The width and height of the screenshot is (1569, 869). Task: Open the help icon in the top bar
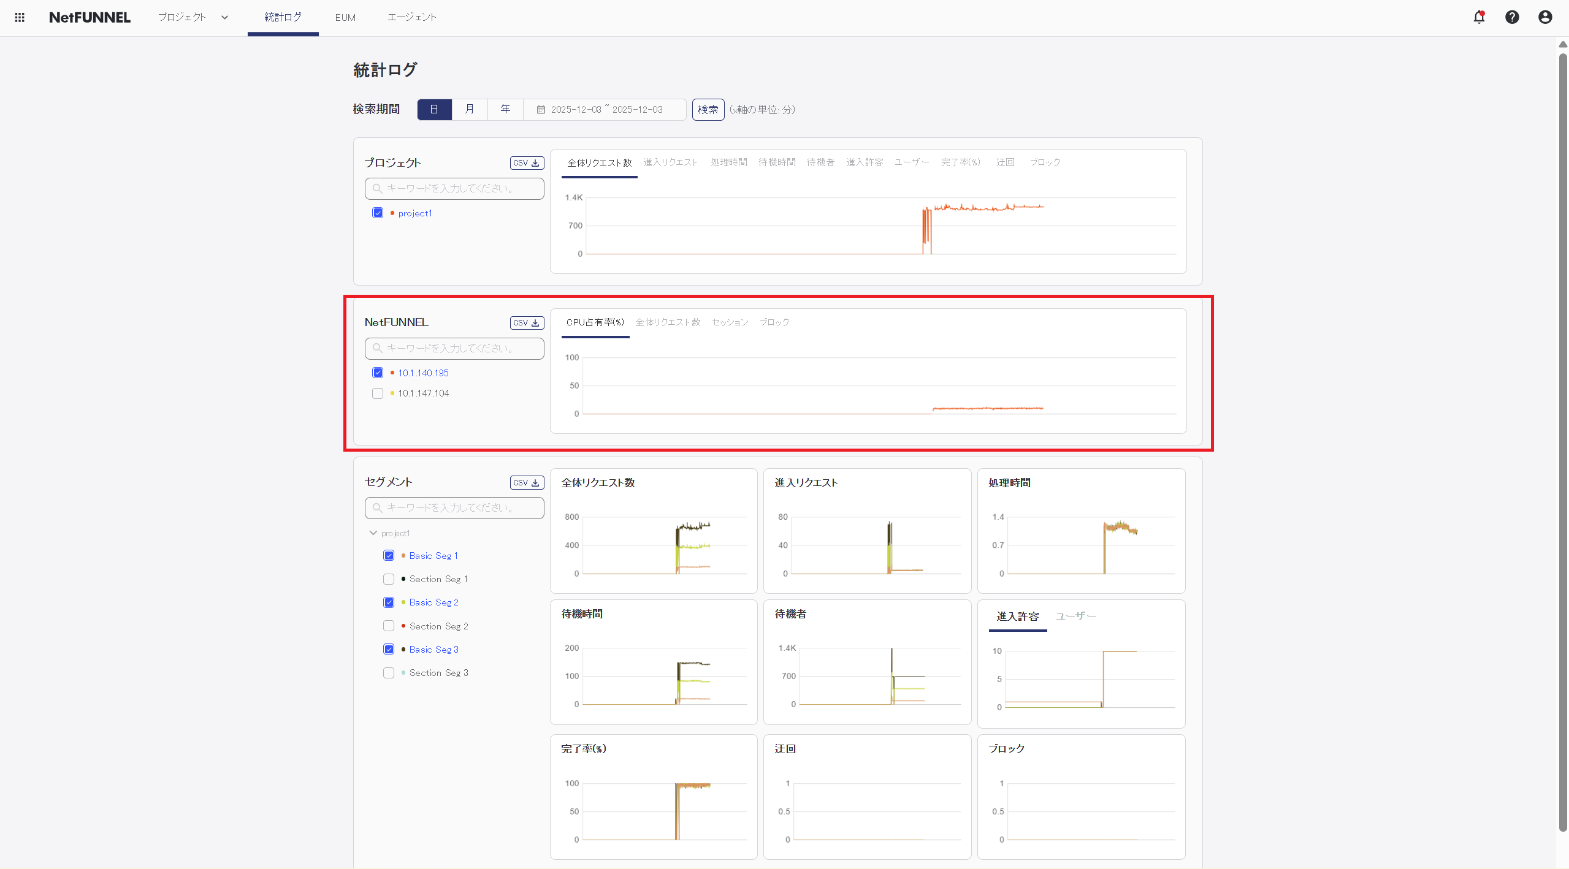click(x=1512, y=17)
